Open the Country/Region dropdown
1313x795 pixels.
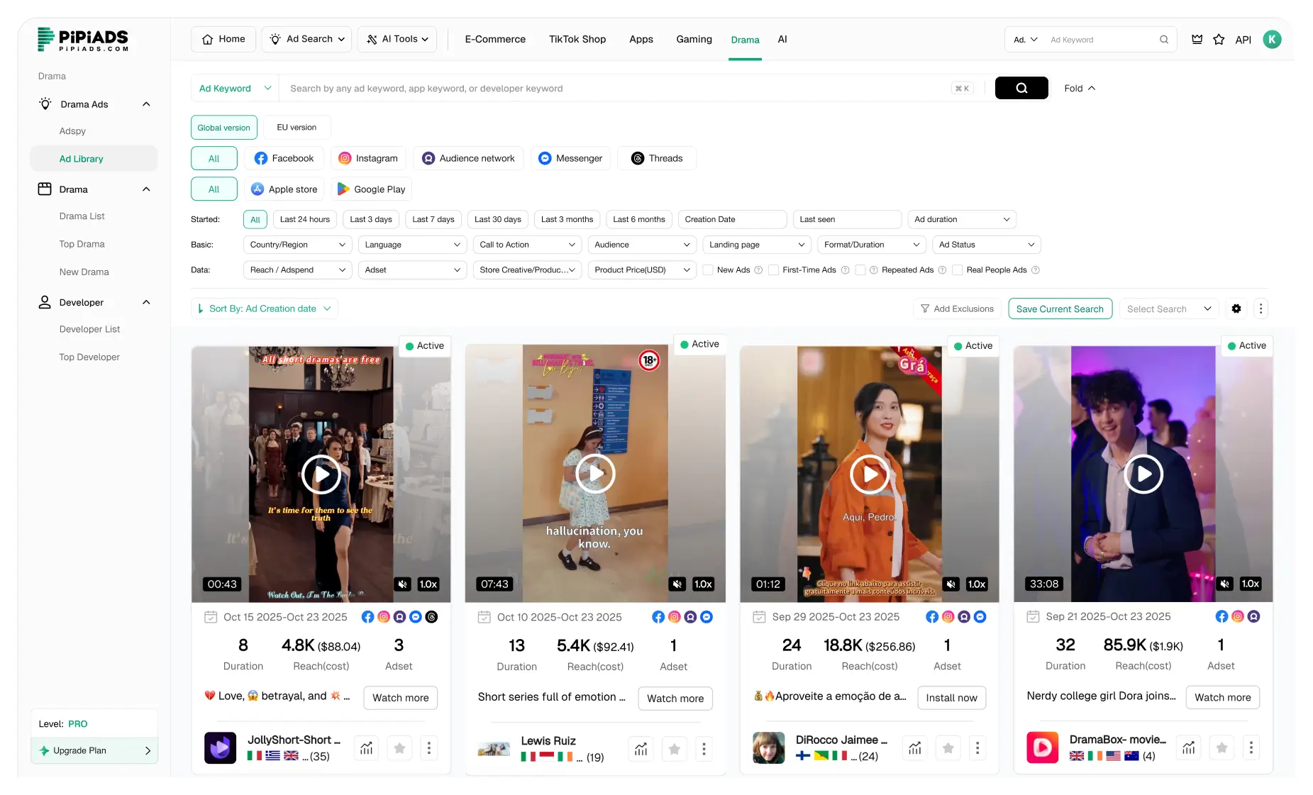297,245
